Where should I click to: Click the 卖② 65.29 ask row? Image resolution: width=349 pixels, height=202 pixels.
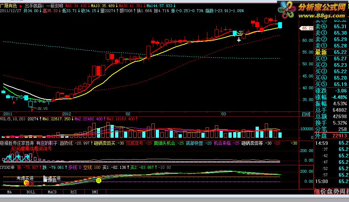pyautogui.click(x=331, y=39)
